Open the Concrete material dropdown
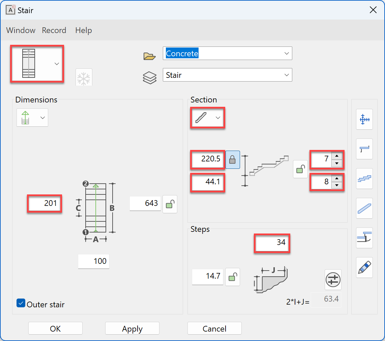The height and width of the screenshot is (341, 385). point(286,53)
